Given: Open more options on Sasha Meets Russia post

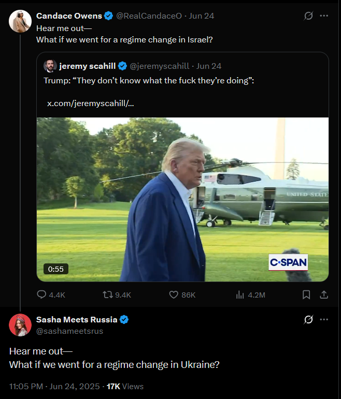Looking at the screenshot, I should click(324, 320).
